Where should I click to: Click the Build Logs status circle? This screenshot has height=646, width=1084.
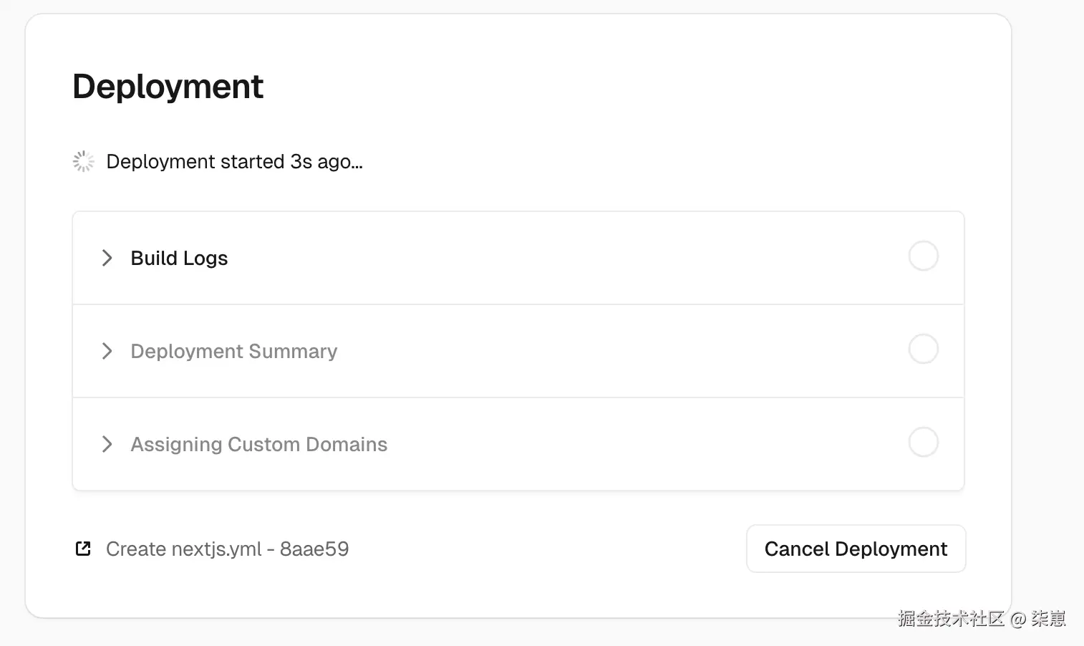click(x=923, y=256)
